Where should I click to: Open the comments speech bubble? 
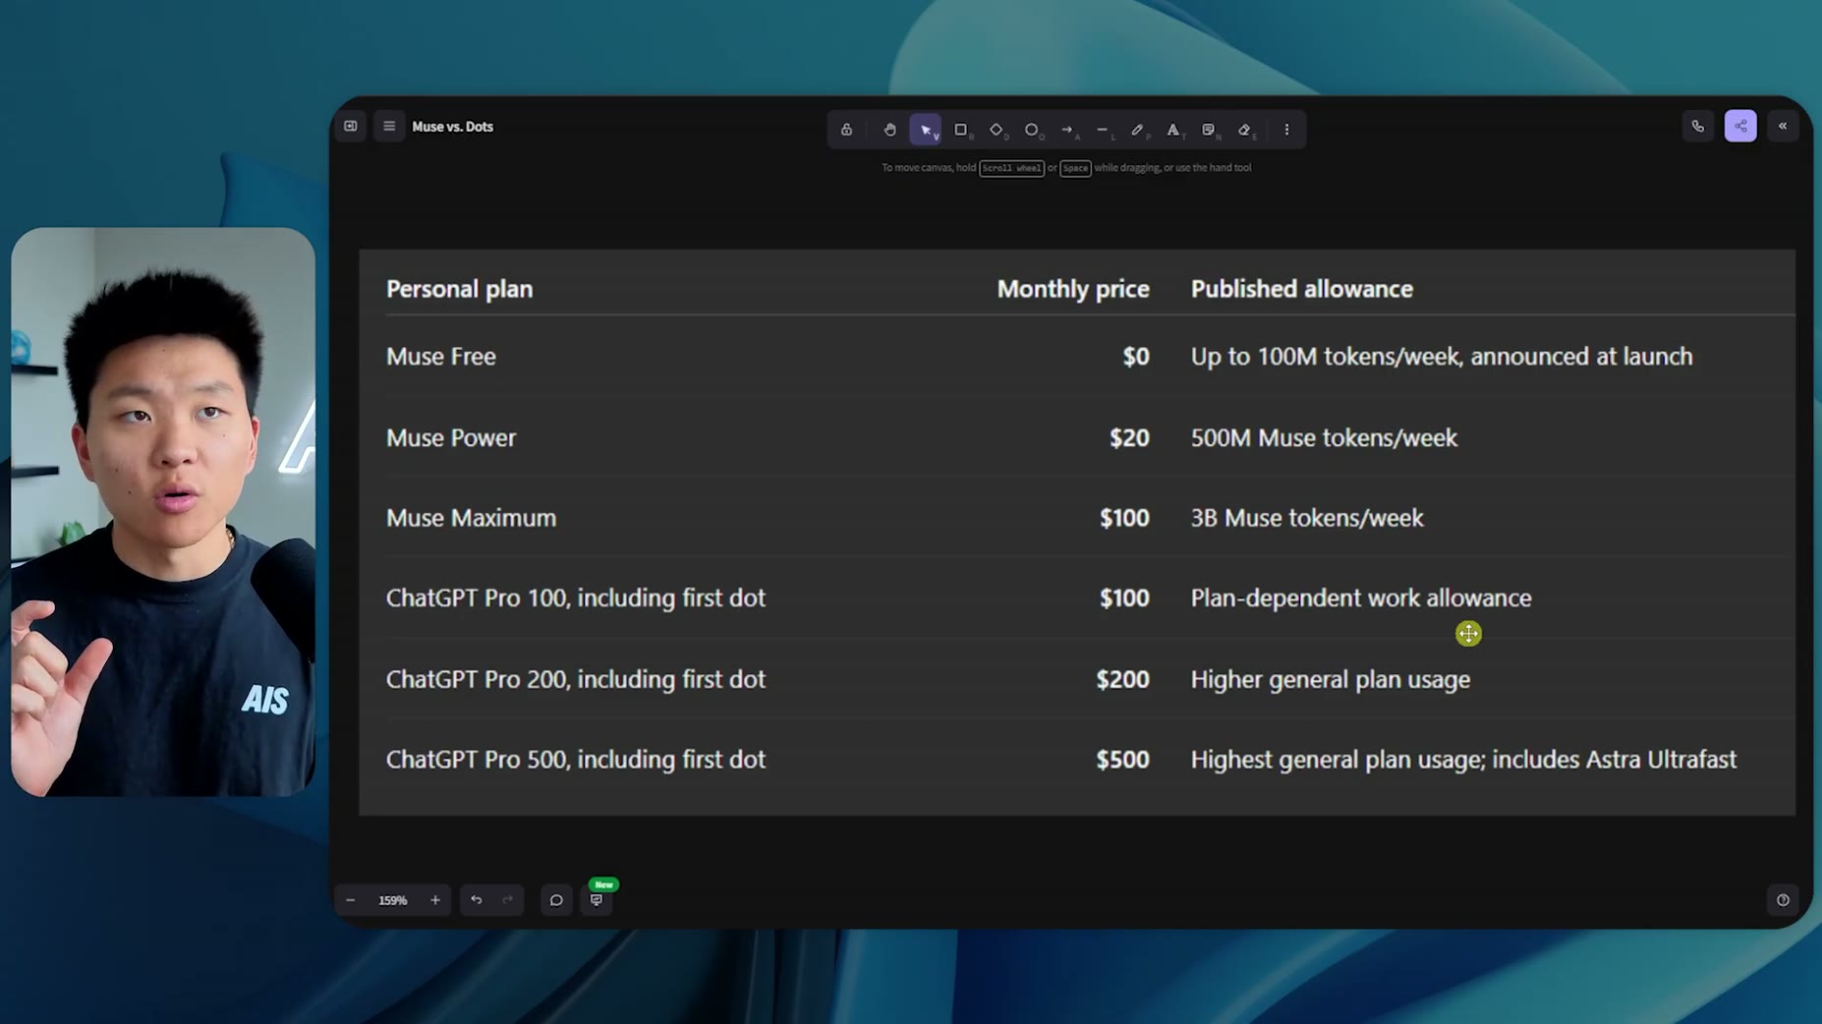pos(556,900)
